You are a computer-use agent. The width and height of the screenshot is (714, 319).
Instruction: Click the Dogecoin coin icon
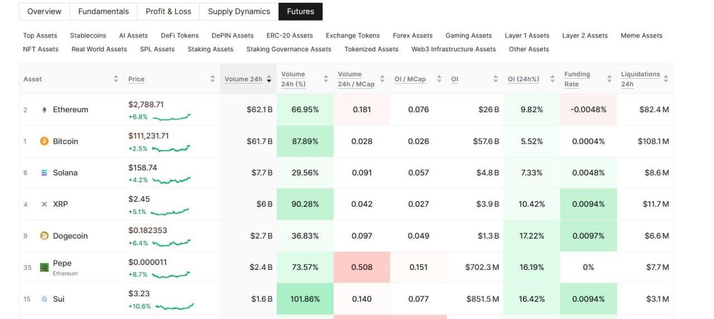point(45,236)
